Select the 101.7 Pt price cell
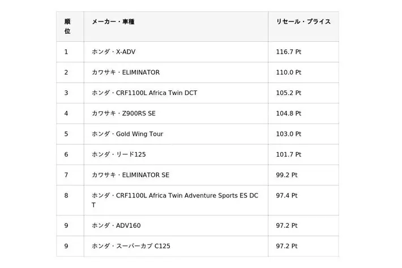402x268 pixels. (x=289, y=154)
